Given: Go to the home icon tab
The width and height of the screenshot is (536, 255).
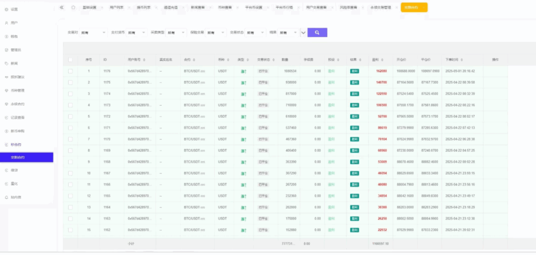Looking at the screenshot, I should [x=73, y=7].
